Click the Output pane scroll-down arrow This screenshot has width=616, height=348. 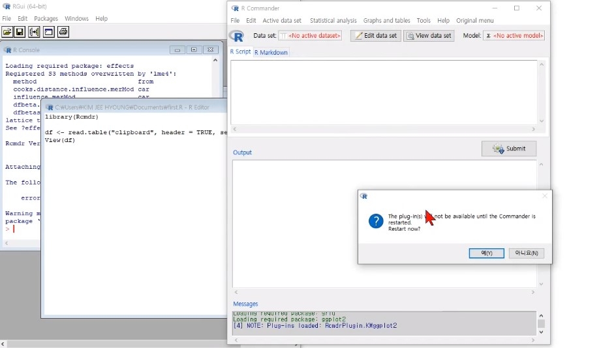[541, 284]
